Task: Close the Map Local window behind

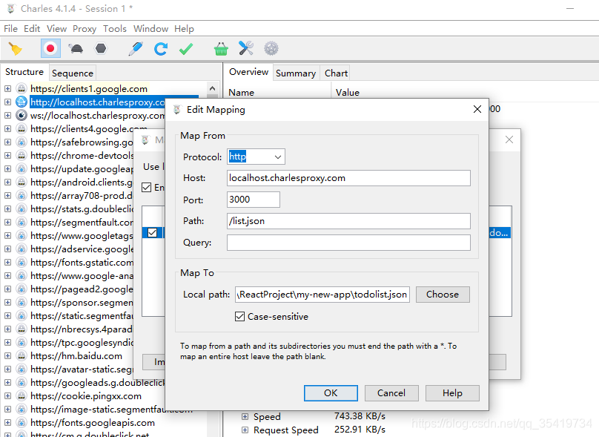Action: click(x=509, y=139)
